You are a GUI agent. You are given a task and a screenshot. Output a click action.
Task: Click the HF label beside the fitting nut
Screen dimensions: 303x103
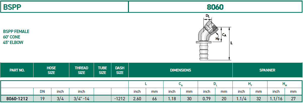pos(218,39)
